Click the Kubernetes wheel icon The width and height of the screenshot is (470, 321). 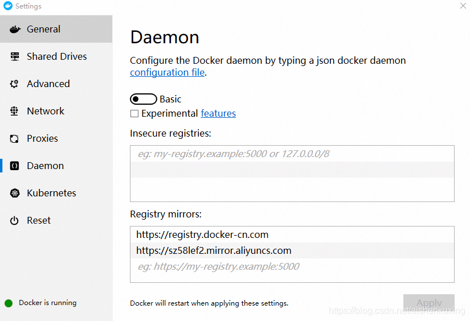tap(15, 193)
